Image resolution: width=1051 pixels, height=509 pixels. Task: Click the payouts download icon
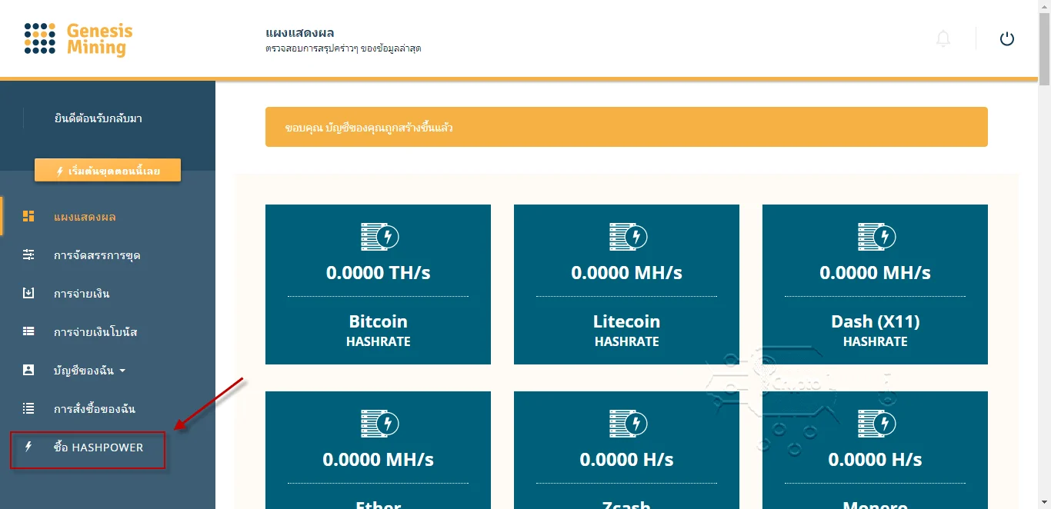point(28,293)
